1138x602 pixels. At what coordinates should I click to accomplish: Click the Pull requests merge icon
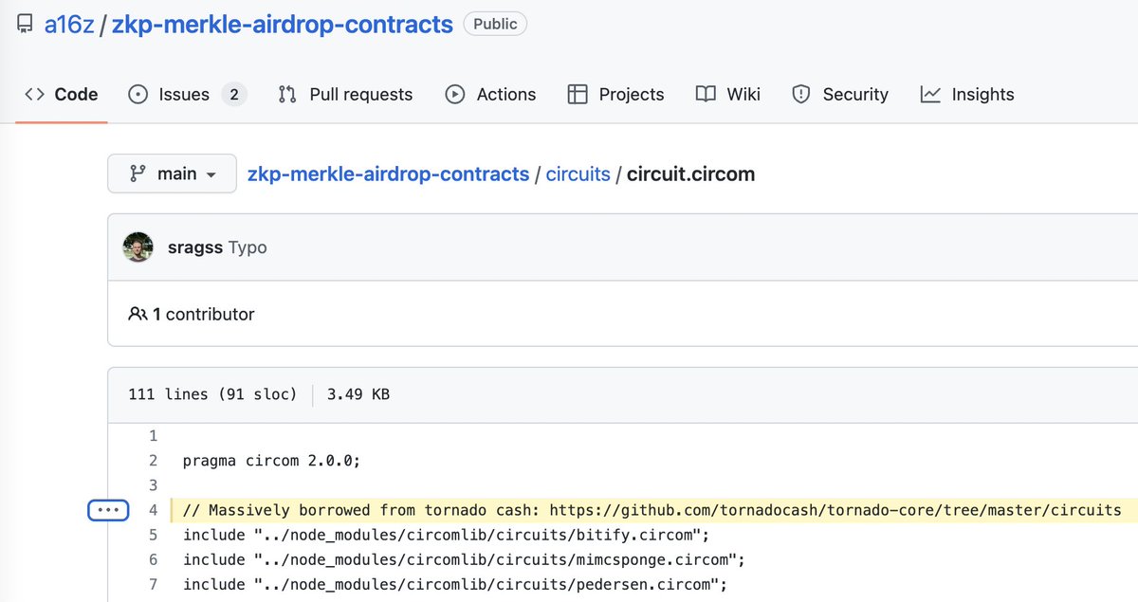pyautogui.click(x=287, y=94)
